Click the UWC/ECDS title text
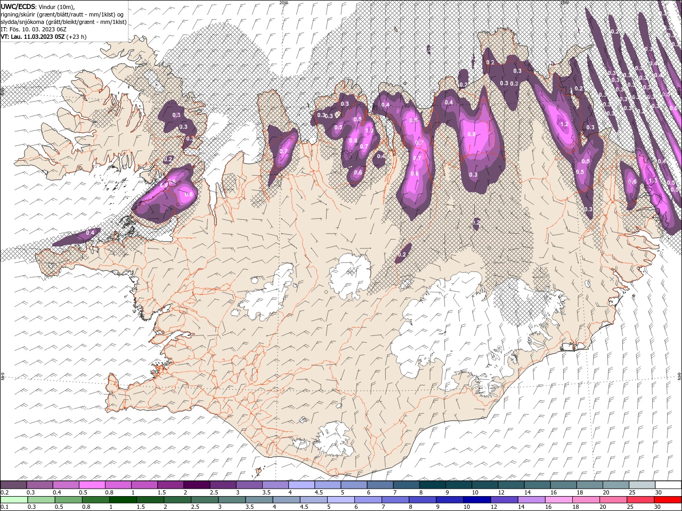682x511 pixels. tap(18, 6)
